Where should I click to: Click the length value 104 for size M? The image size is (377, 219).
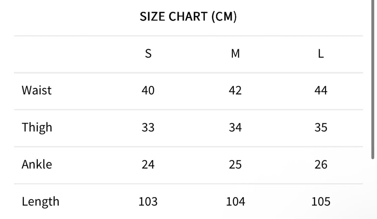pyautogui.click(x=235, y=202)
